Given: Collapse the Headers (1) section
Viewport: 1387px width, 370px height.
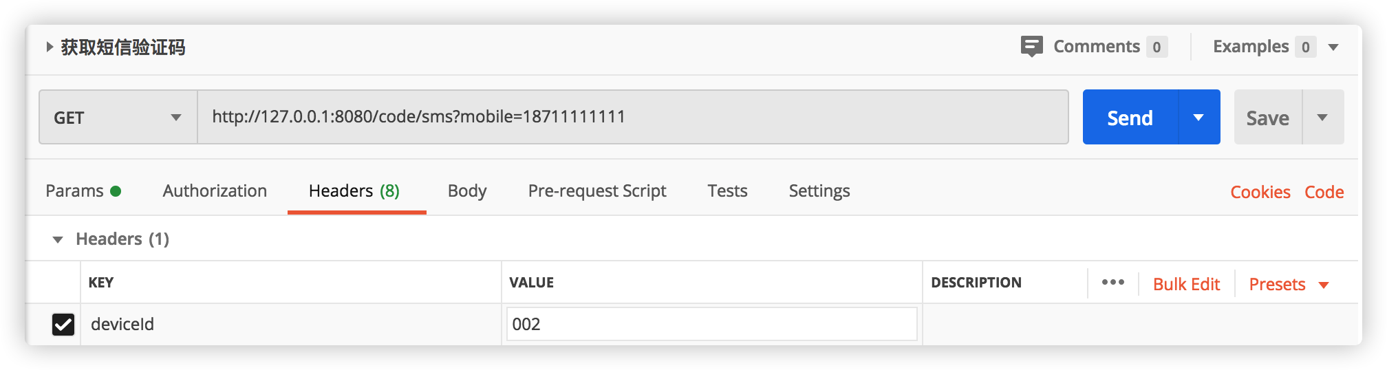Looking at the screenshot, I should pos(58,239).
